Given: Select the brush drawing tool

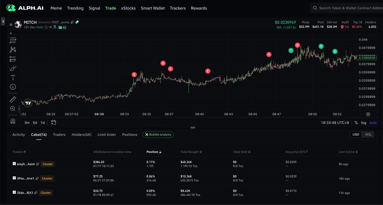Looking at the screenshot, I should (x=13, y=68).
